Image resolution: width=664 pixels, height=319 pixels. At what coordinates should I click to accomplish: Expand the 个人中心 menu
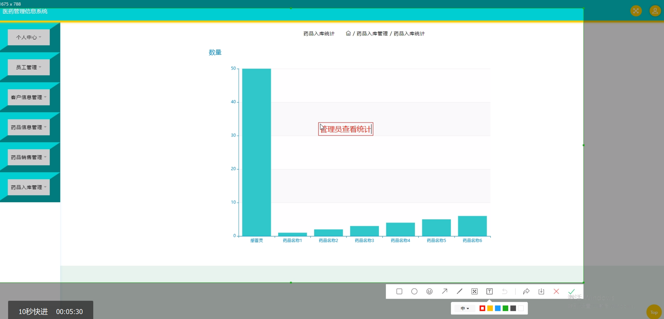(x=29, y=37)
